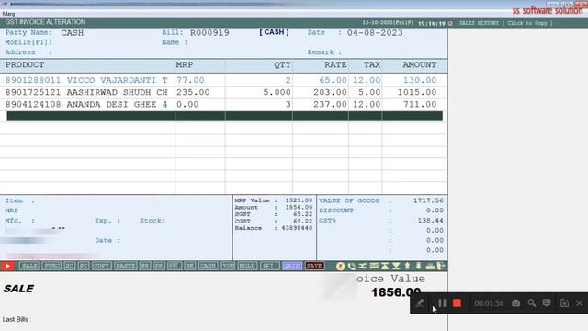588x331 pixels.
Task: Click the TAX column header
Action: point(372,65)
